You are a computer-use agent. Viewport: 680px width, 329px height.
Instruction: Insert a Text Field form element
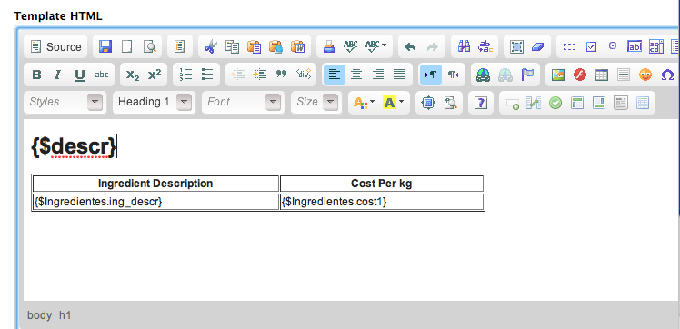pos(635,46)
